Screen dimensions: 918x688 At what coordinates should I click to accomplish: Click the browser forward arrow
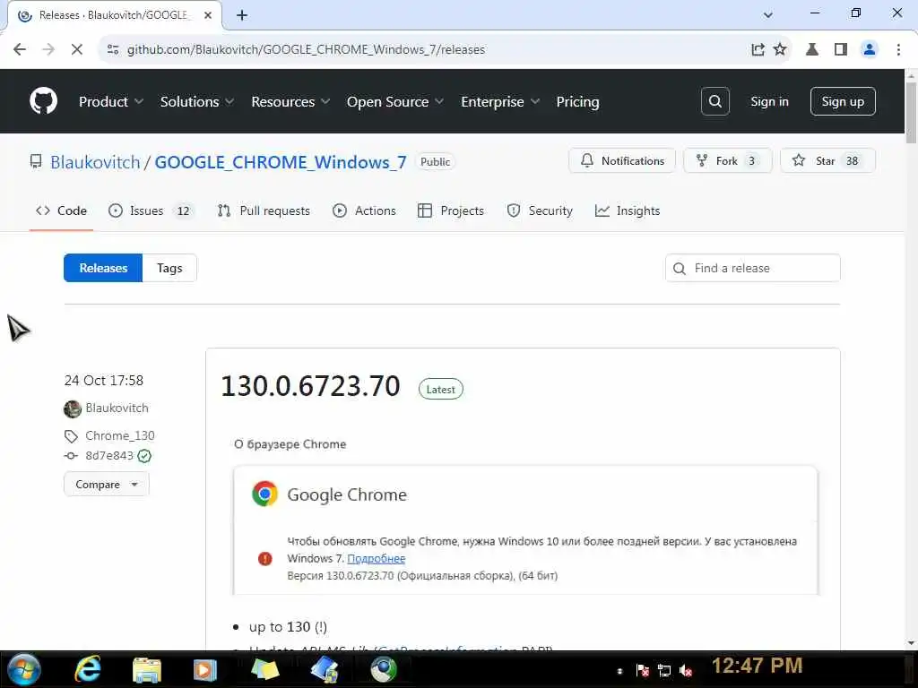point(48,49)
